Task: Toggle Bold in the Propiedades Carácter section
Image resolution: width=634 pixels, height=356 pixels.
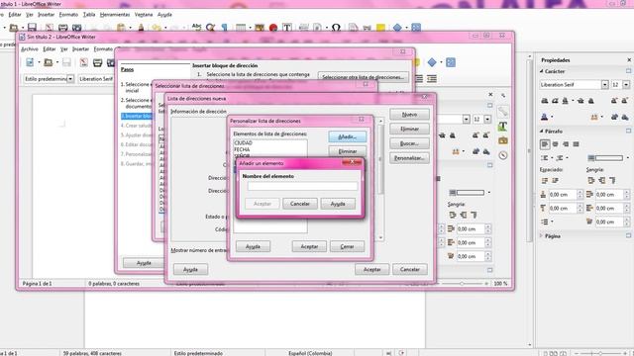Action: (545, 101)
